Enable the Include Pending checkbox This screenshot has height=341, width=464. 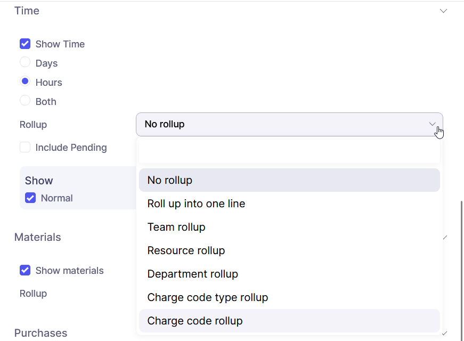[25, 148]
